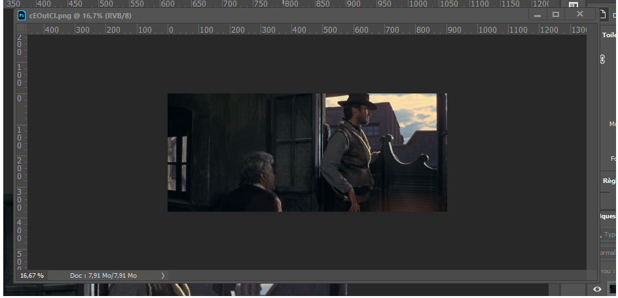This screenshot has width=618, height=298.
Task: Open the Normal blend mode dropdown
Action: 608,252
